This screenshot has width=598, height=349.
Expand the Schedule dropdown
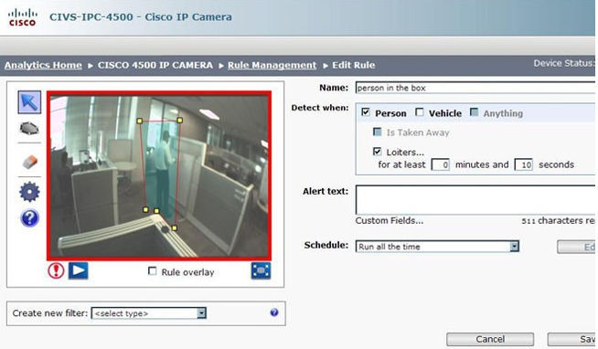click(x=514, y=247)
